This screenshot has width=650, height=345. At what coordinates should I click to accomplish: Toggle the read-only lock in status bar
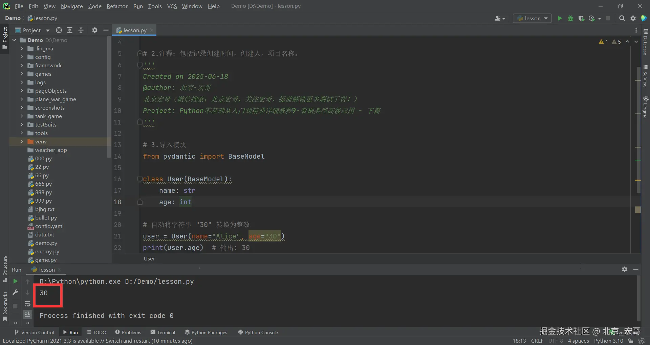pos(630,341)
